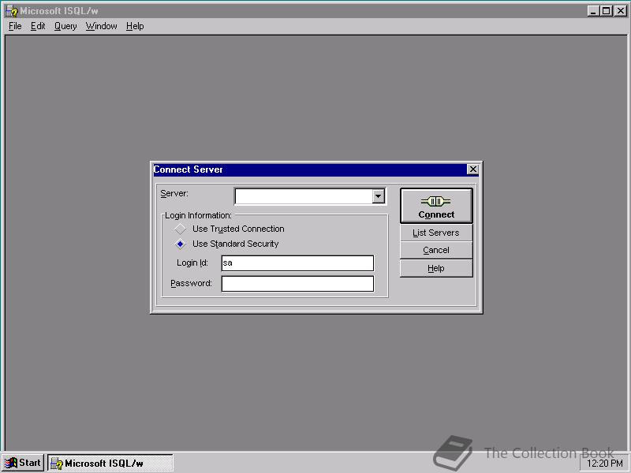The height and width of the screenshot is (473, 631).
Task: Open the Query menu
Action: click(x=65, y=26)
